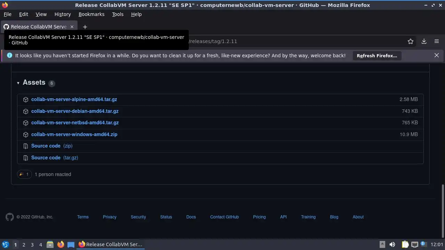Image resolution: width=445 pixels, height=250 pixels.
Task: Open the Firefox hamburger application menu
Action: (437, 41)
